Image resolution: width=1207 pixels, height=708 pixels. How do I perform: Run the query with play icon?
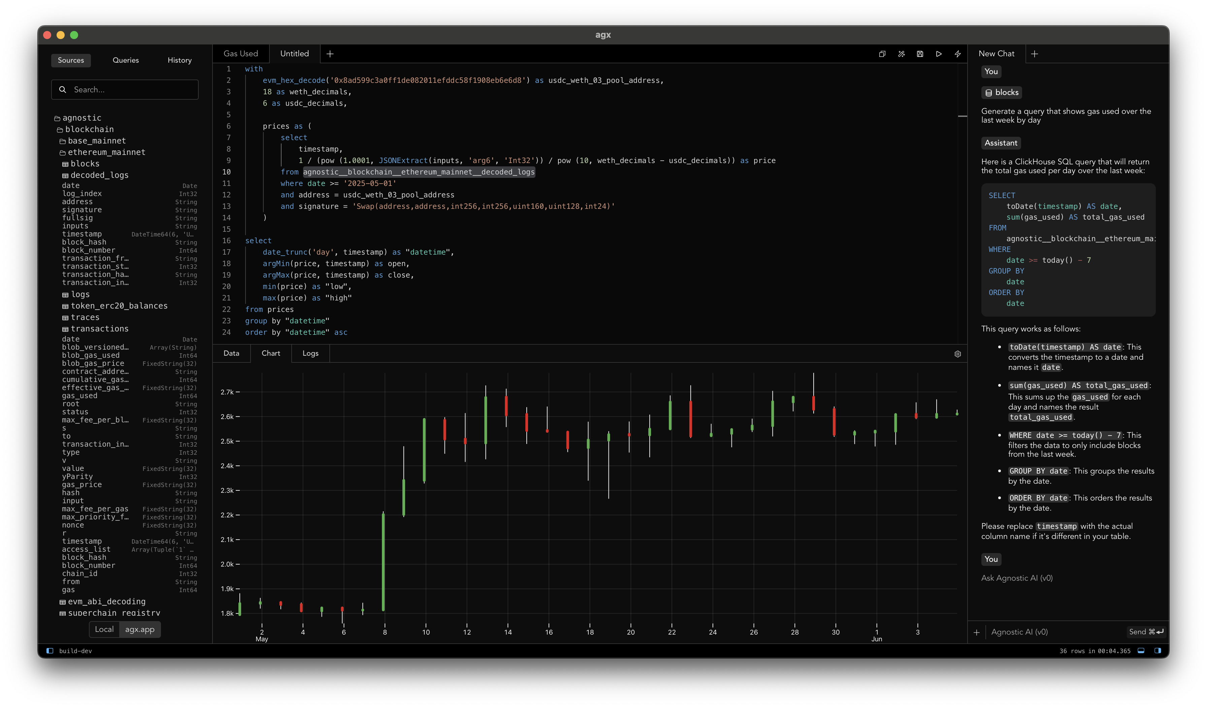pyautogui.click(x=939, y=54)
